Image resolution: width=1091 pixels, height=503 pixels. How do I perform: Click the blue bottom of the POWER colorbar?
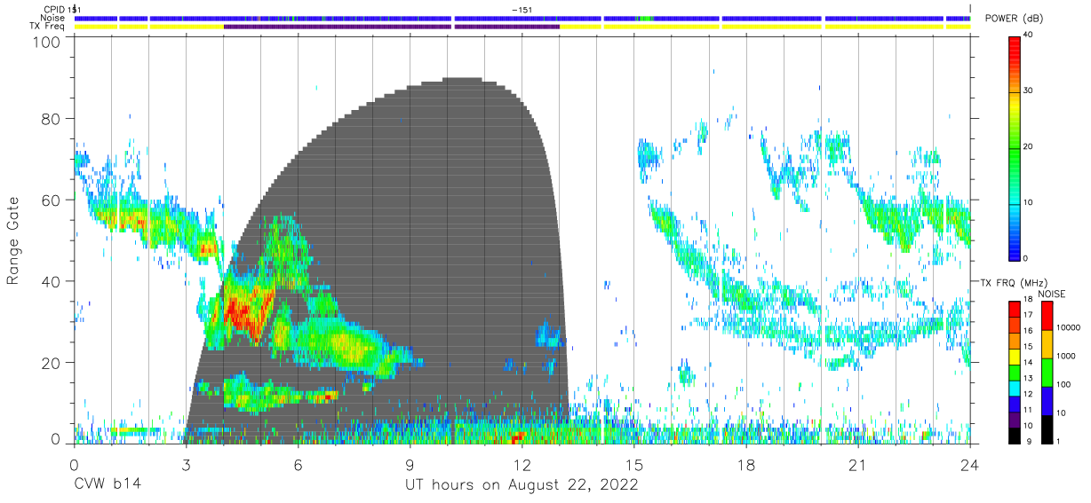[1015, 250]
